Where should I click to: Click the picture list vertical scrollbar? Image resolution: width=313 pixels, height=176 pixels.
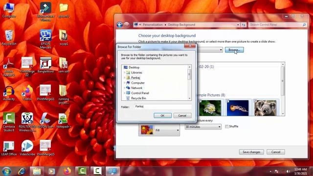point(283,89)
